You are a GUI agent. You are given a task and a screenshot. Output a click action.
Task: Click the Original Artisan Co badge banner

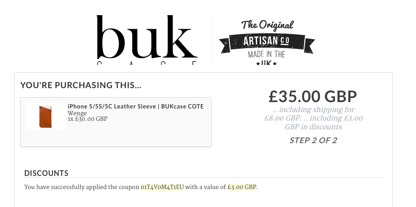pos(267,41)
